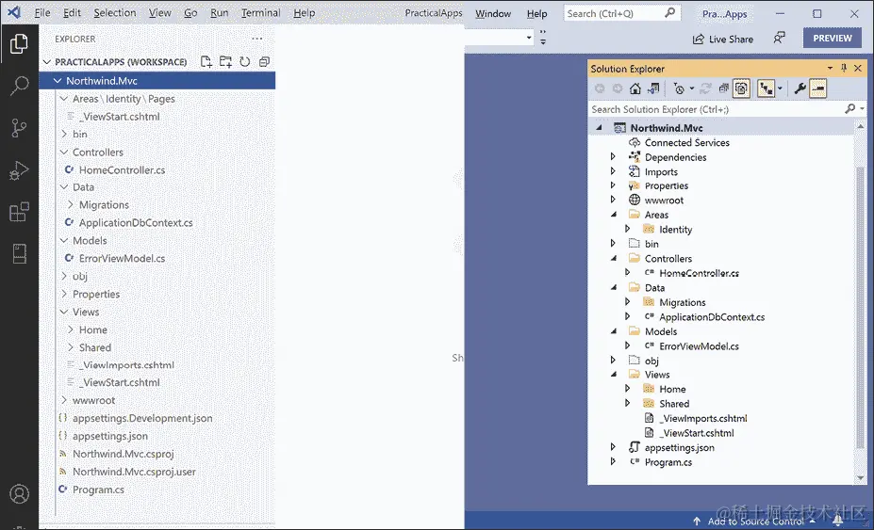Open Run and Debug view in VS Code

(19, 170)
